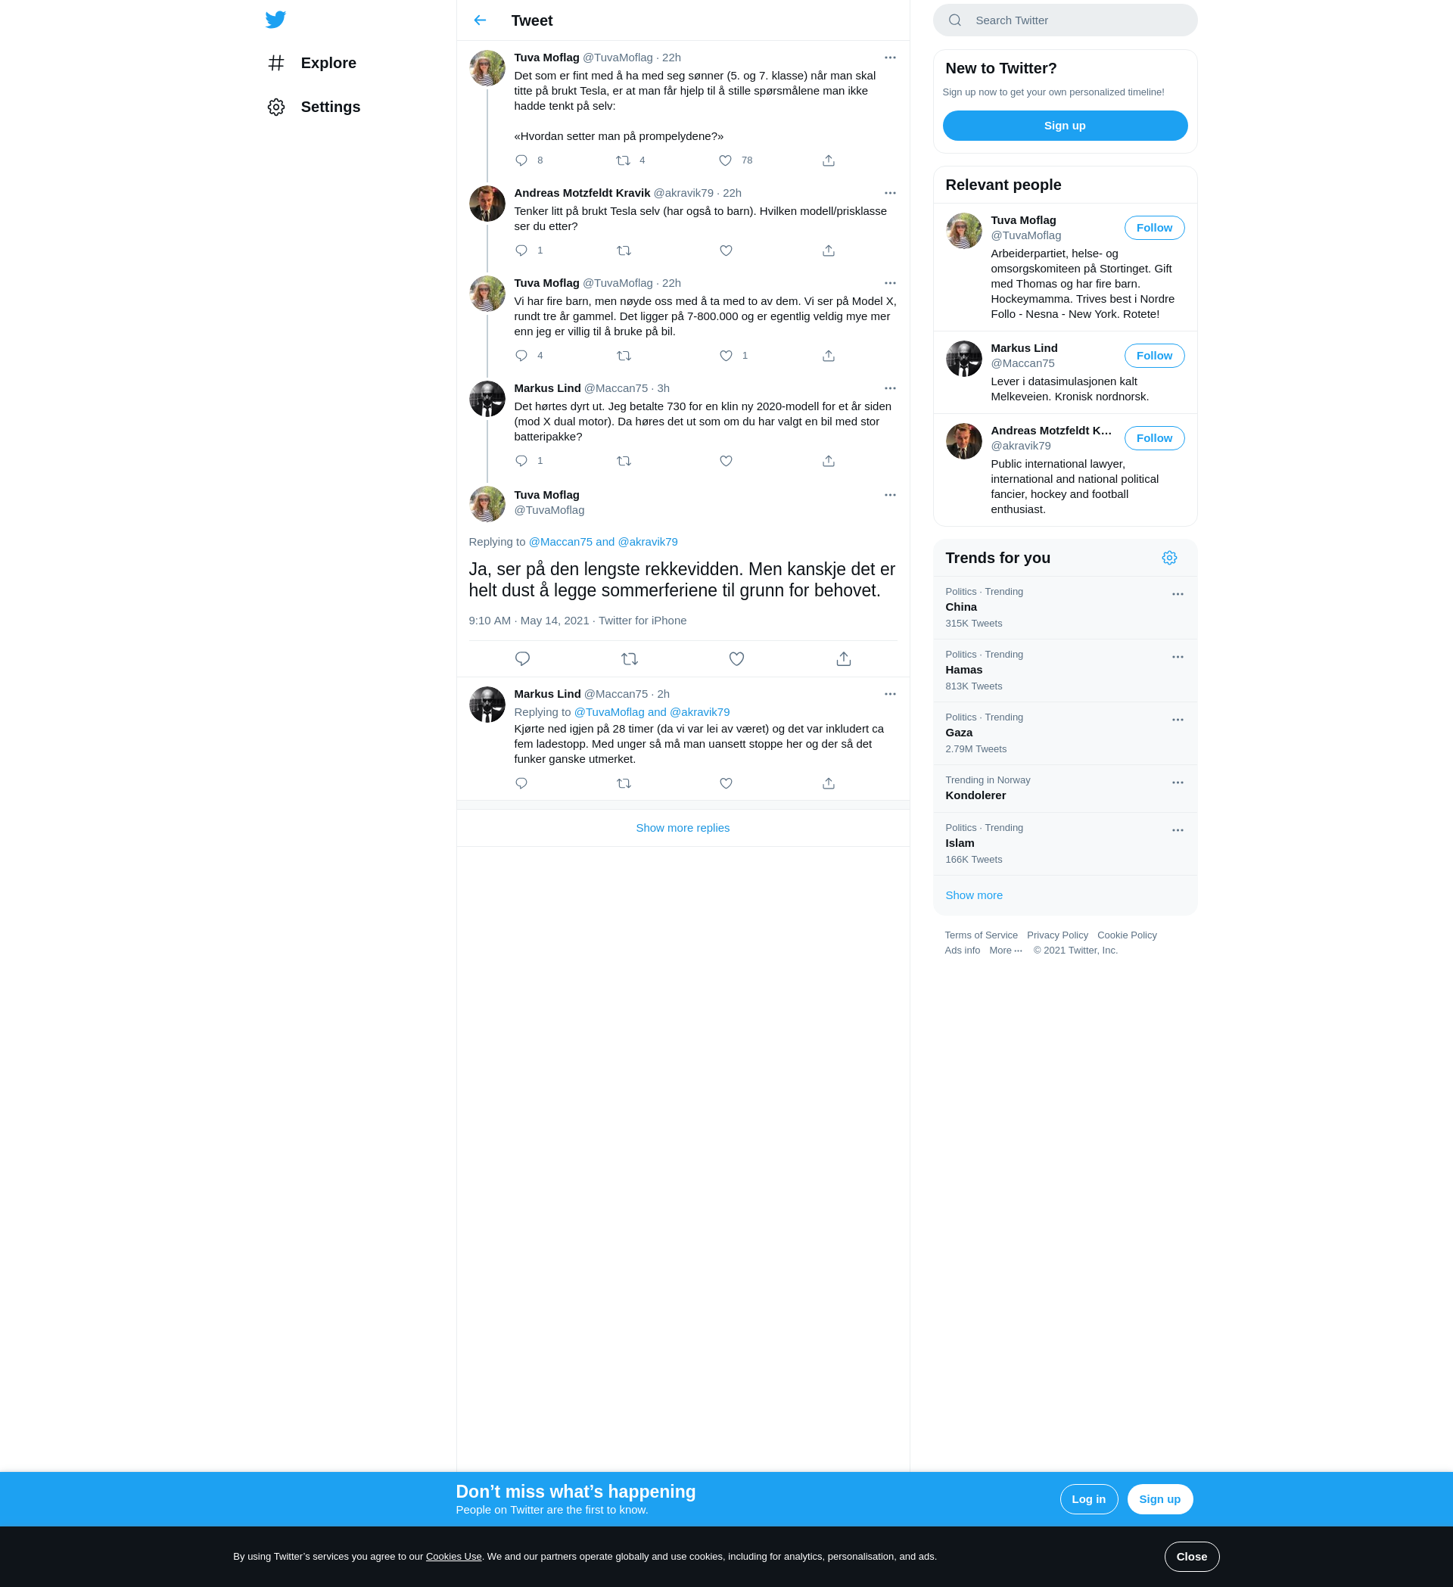Retweet Tuva's Model X tweet
The height and width of the screenshot is (1587, 1453).
click(x=624, y=356)
